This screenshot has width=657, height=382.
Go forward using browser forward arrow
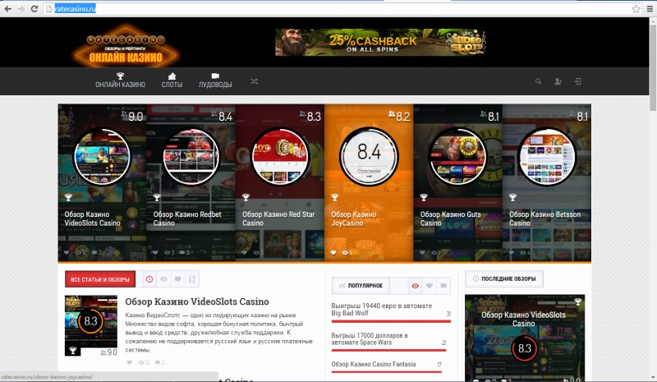coord(21,8)
